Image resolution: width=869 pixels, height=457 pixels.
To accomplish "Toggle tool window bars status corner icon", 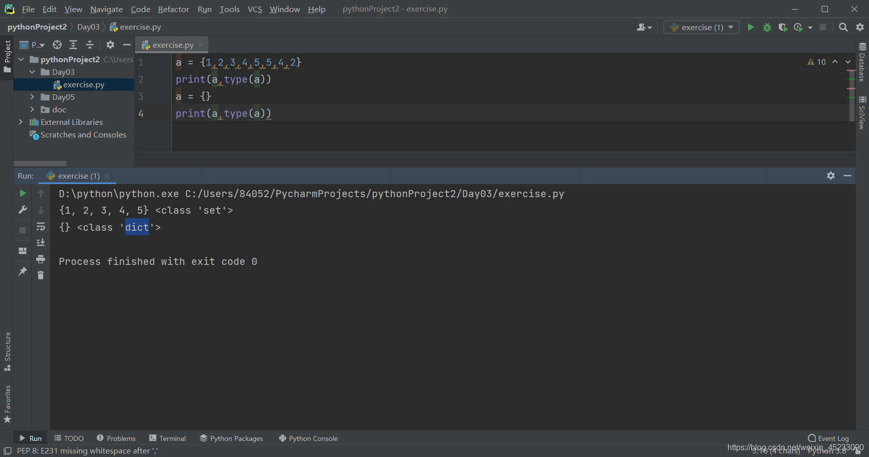I will point(8,451).
